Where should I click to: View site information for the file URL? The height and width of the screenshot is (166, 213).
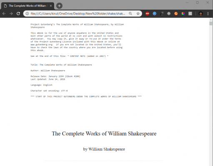click(x=27, y=14)
